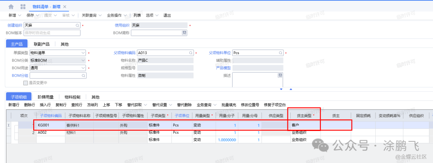Open the 业务操作 menu
This screenshot has width=433, height=163.
pos(116,16)
